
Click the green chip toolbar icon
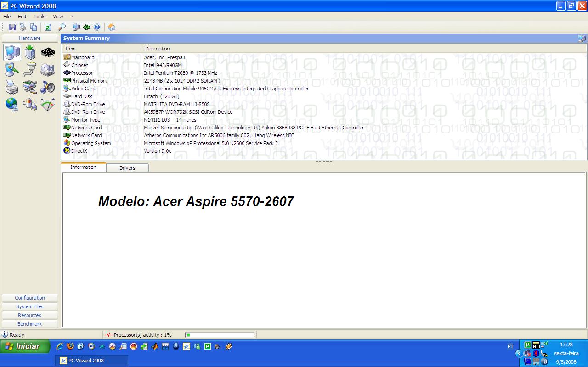[87, 28]
